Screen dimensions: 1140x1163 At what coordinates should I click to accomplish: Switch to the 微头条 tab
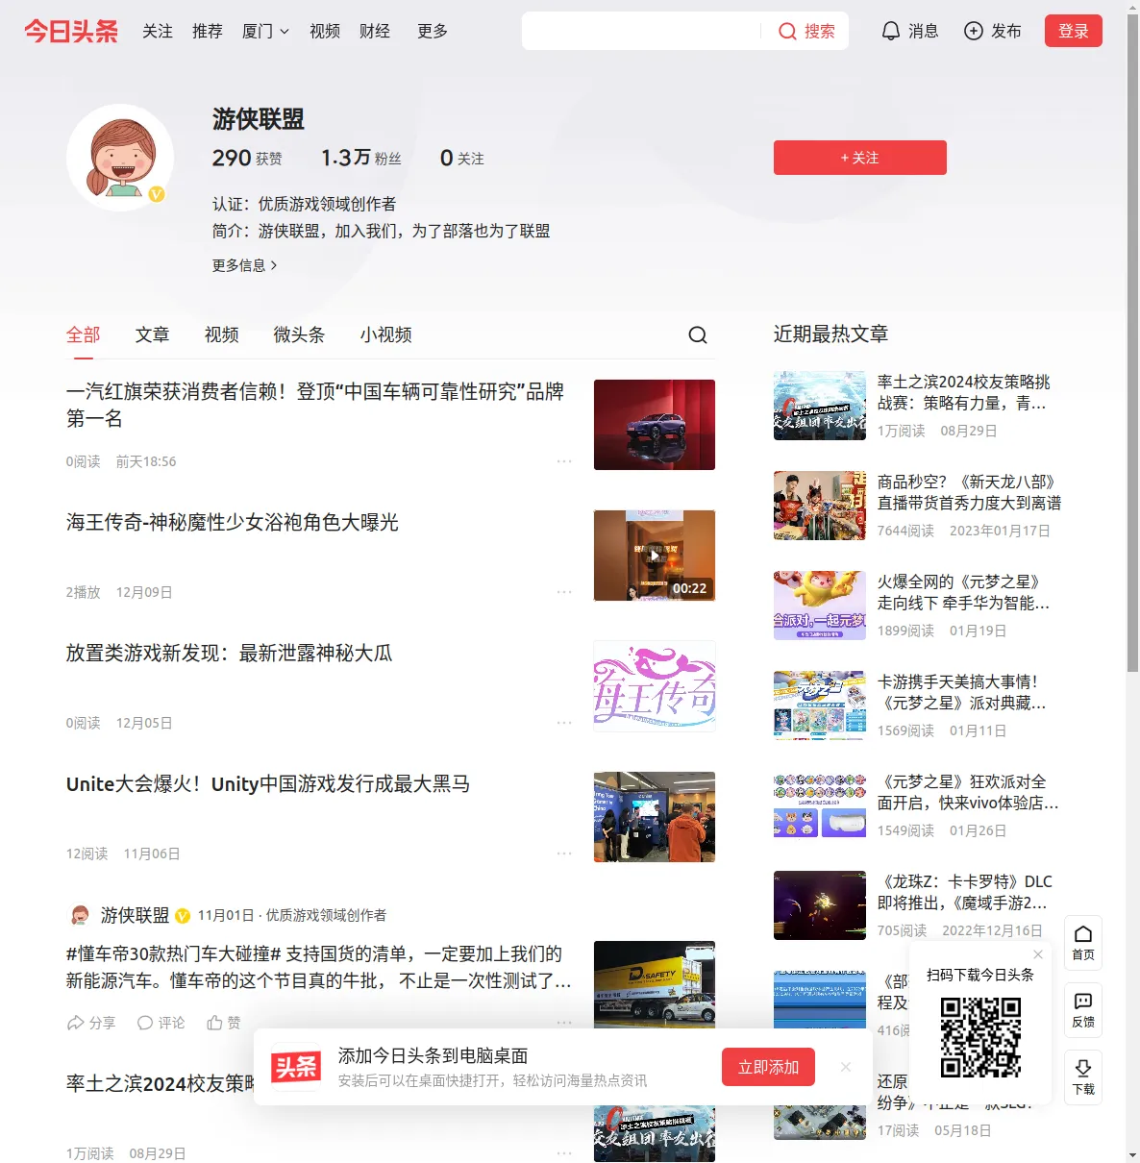pyautogui.click(x=300, y=334)
